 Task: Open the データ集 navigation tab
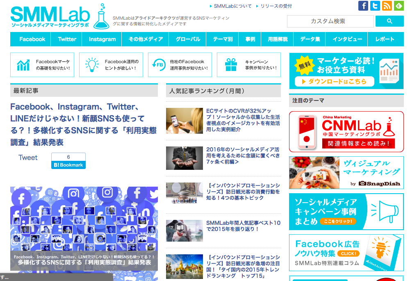(310, 39)
